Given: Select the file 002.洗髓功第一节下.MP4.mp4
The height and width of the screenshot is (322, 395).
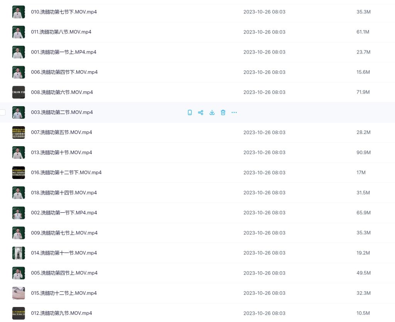Looking at the screenshot, I should tap(64, 213).
